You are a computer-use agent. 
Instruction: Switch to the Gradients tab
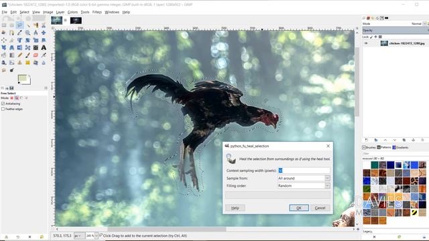pos(400,147)
